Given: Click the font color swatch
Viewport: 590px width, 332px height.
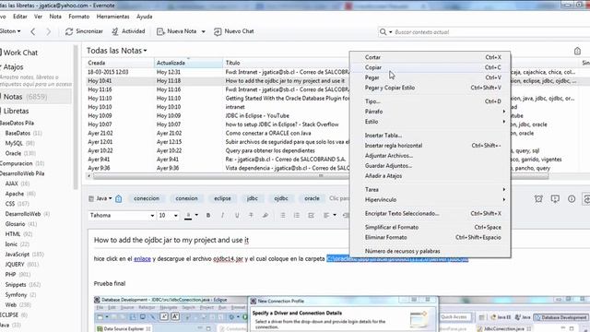Looking at the screenshot, I should [x=188, y=216].
